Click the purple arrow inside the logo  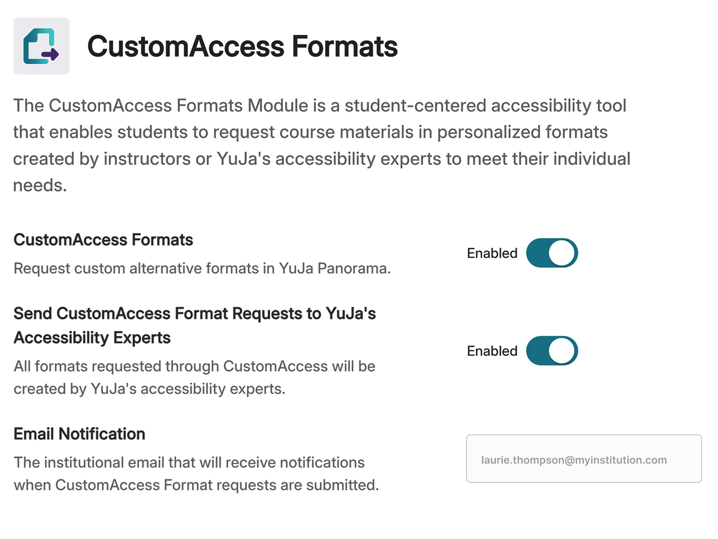click(x=51, y=55)
